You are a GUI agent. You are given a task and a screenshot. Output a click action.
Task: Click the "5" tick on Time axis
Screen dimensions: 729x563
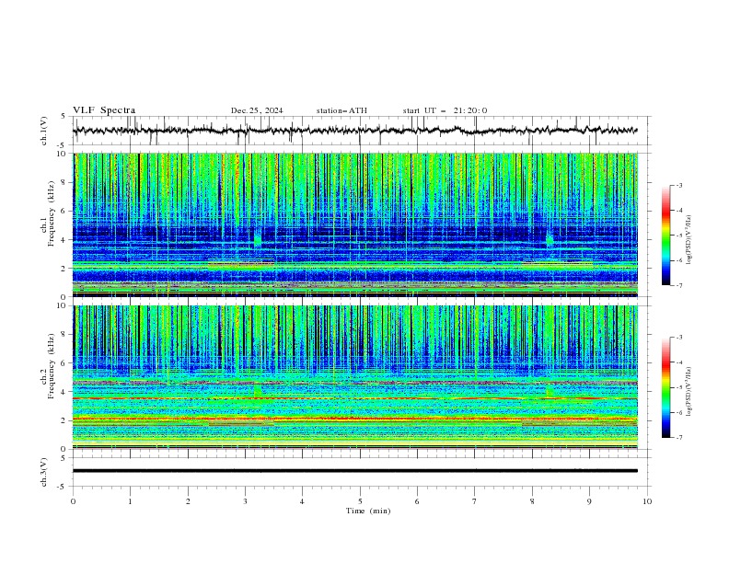[x=360, y=501]
